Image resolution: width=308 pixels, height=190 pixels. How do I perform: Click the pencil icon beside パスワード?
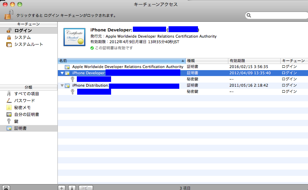click(9, 101)
